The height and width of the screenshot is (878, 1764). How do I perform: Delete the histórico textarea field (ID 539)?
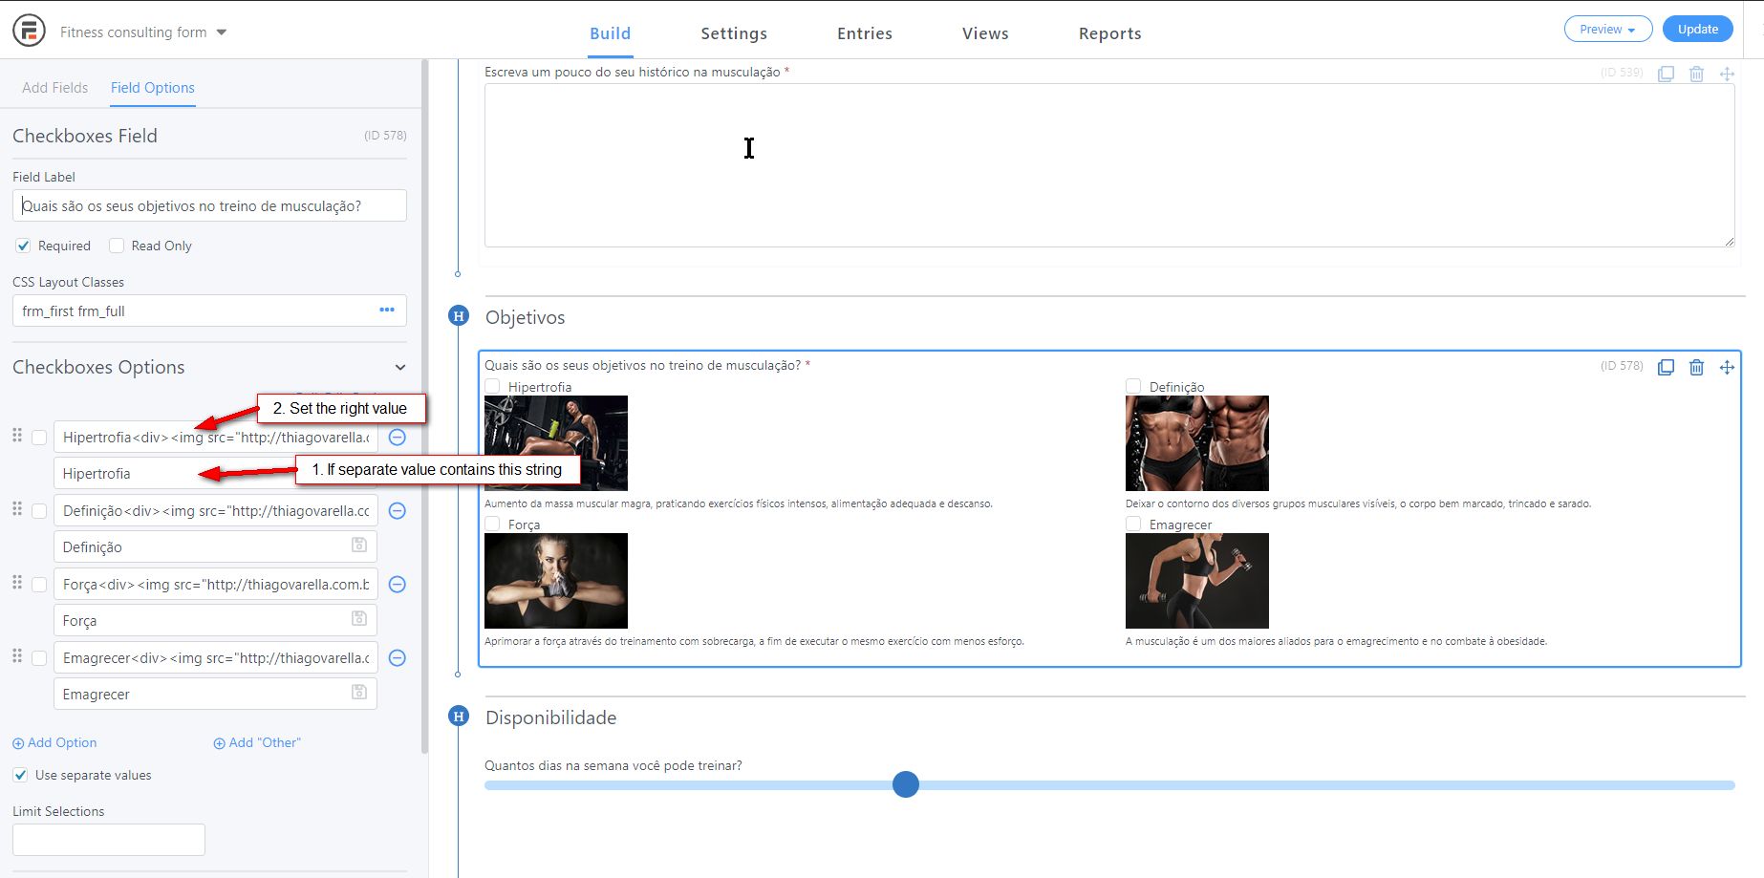tap(1696, 74)
